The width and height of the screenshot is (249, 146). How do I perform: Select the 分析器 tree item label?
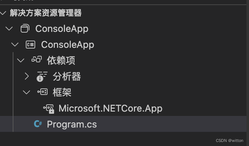[x=67, y=76]
